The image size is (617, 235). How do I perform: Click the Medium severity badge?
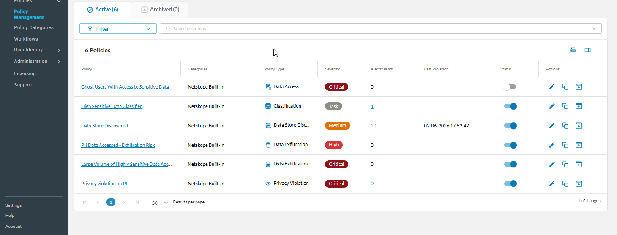pos(338,125)
